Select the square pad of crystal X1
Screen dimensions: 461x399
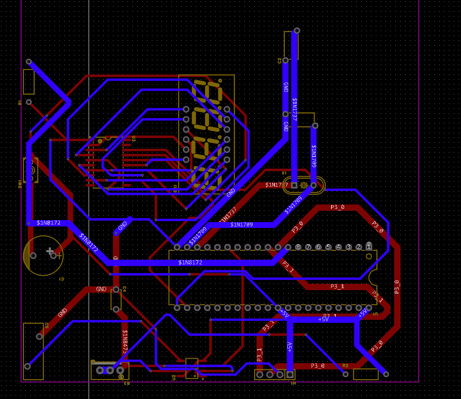295,185
